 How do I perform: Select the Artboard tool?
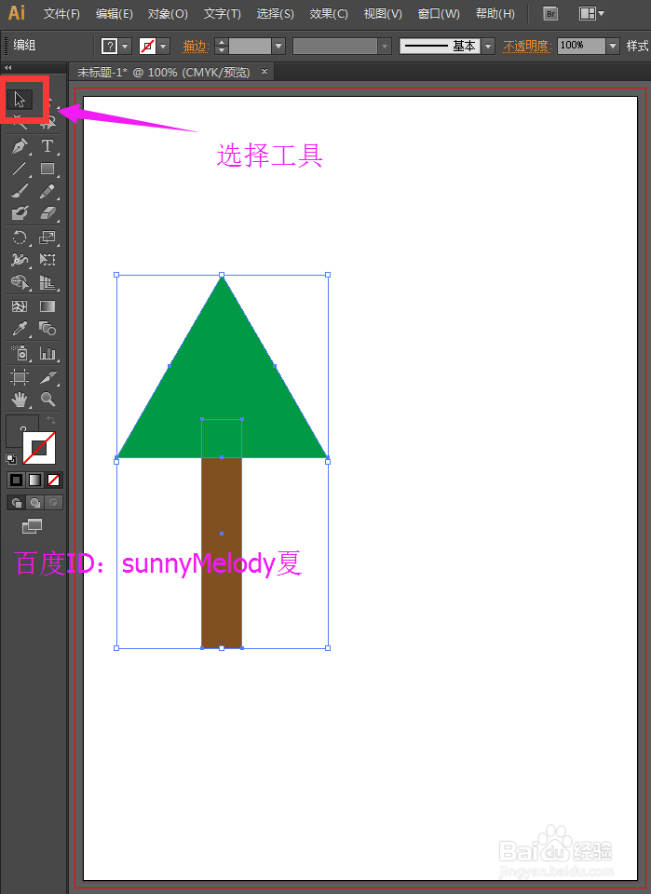click(20, 377)
